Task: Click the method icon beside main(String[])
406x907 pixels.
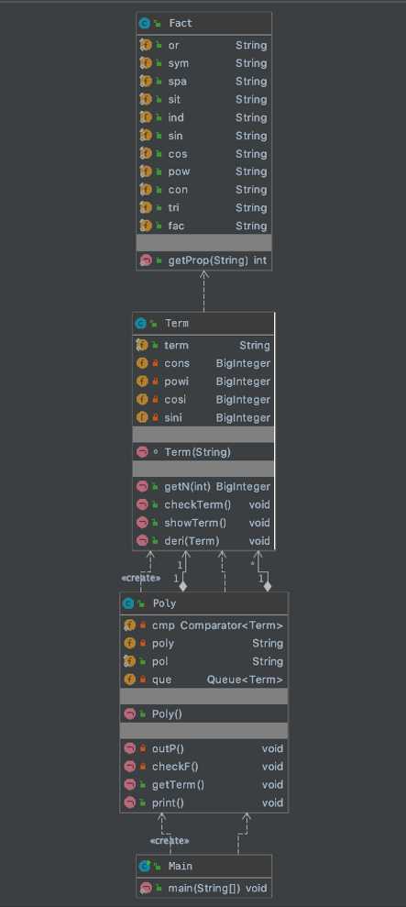Action: click(146, 888)
